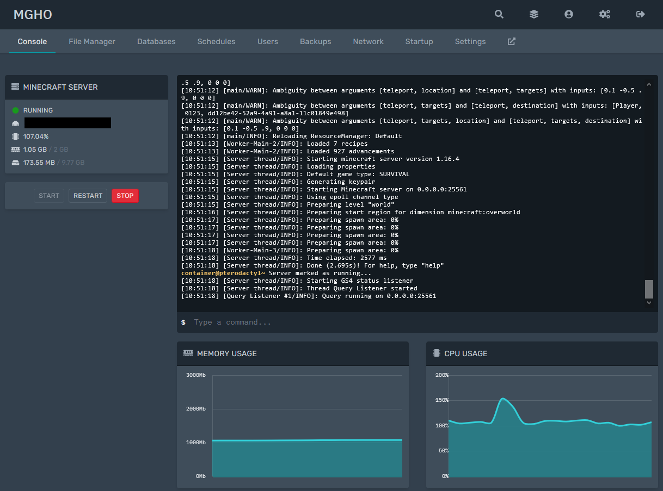Click the redacted server address

coord(67,123)
